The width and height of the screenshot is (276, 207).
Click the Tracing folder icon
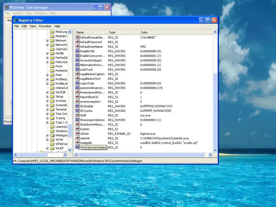coord(52,118)
